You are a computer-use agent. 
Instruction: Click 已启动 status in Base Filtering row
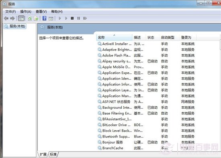click(152, 113)
